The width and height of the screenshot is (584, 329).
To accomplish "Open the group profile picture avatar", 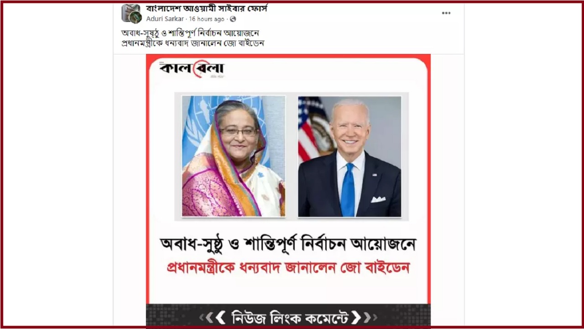I will [130, 13].
